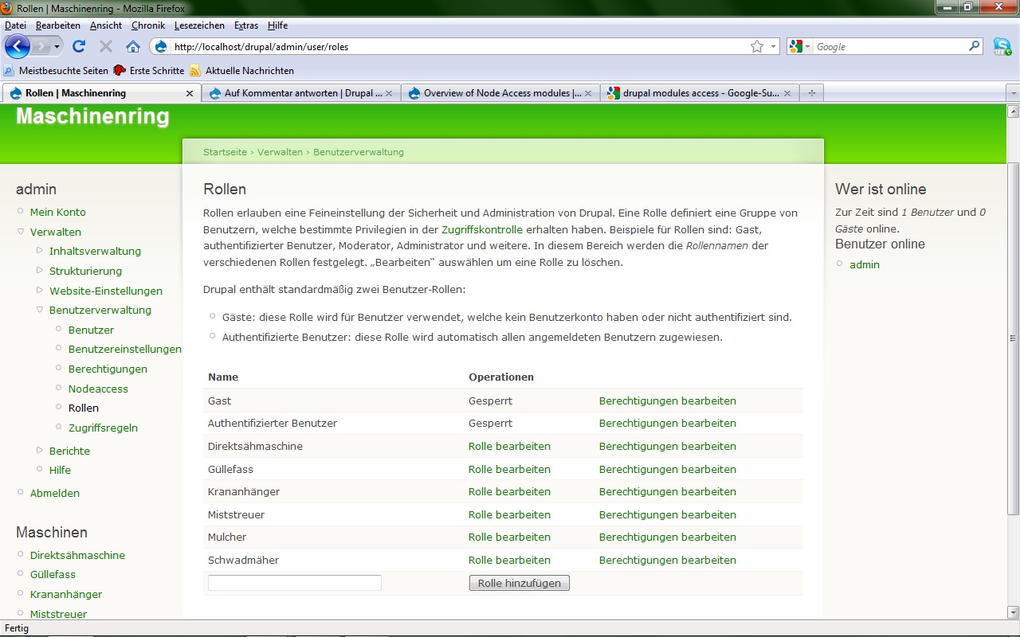Bookmark page using star icon
This screenshot has height=637, width=1020.
pos(756,47)
